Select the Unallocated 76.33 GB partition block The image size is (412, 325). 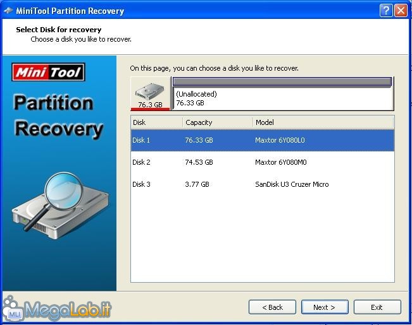click(282, 93)
